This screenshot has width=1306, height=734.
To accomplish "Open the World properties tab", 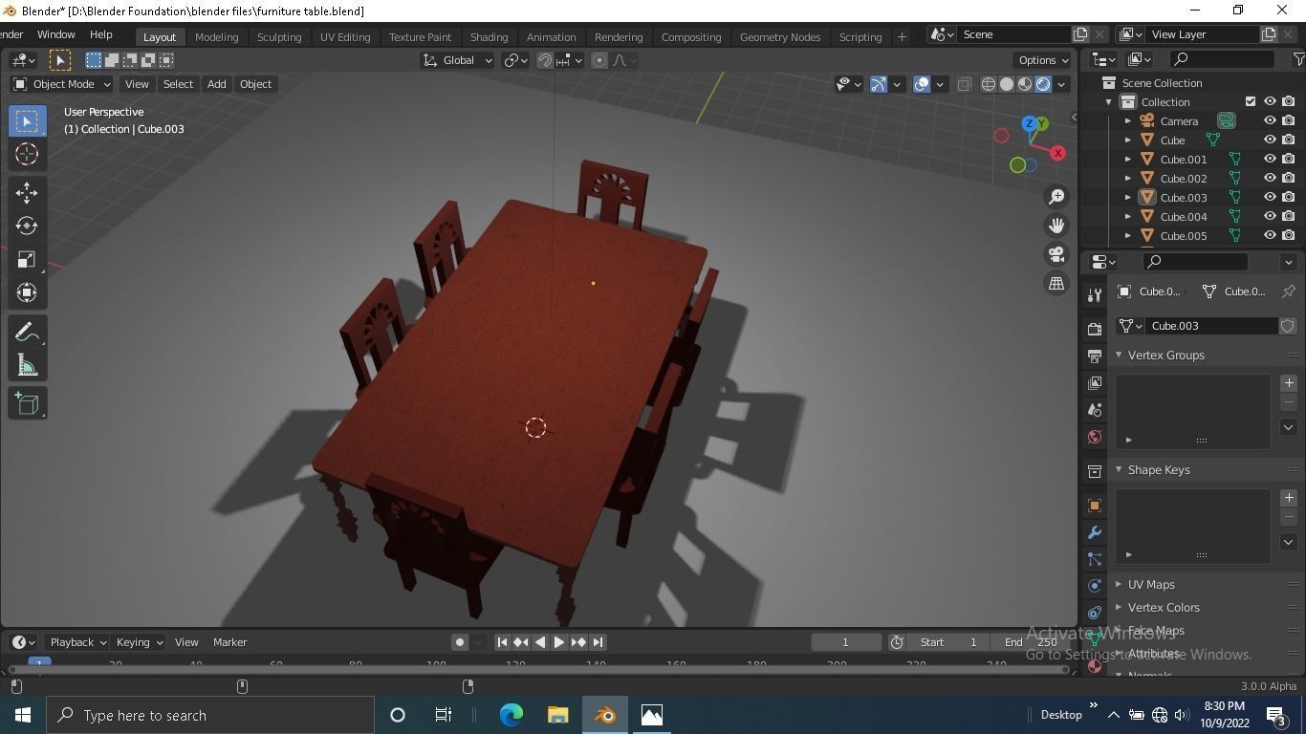I will click(x=1095, y=437).
